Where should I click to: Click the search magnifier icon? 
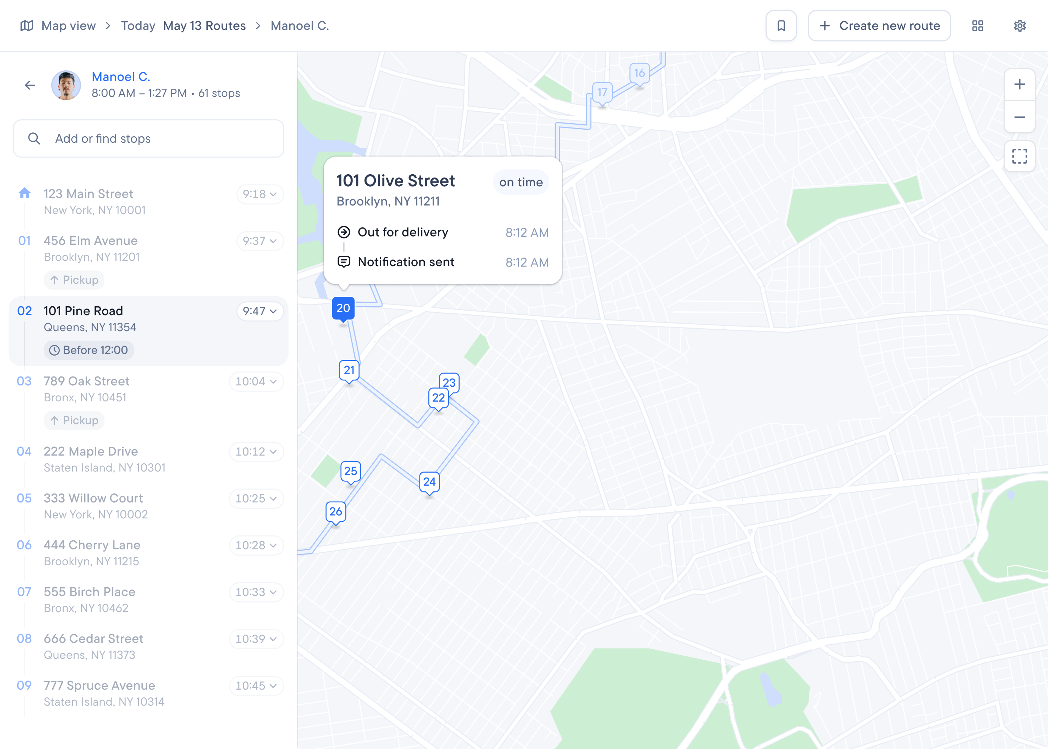click(x=34, y=138)
